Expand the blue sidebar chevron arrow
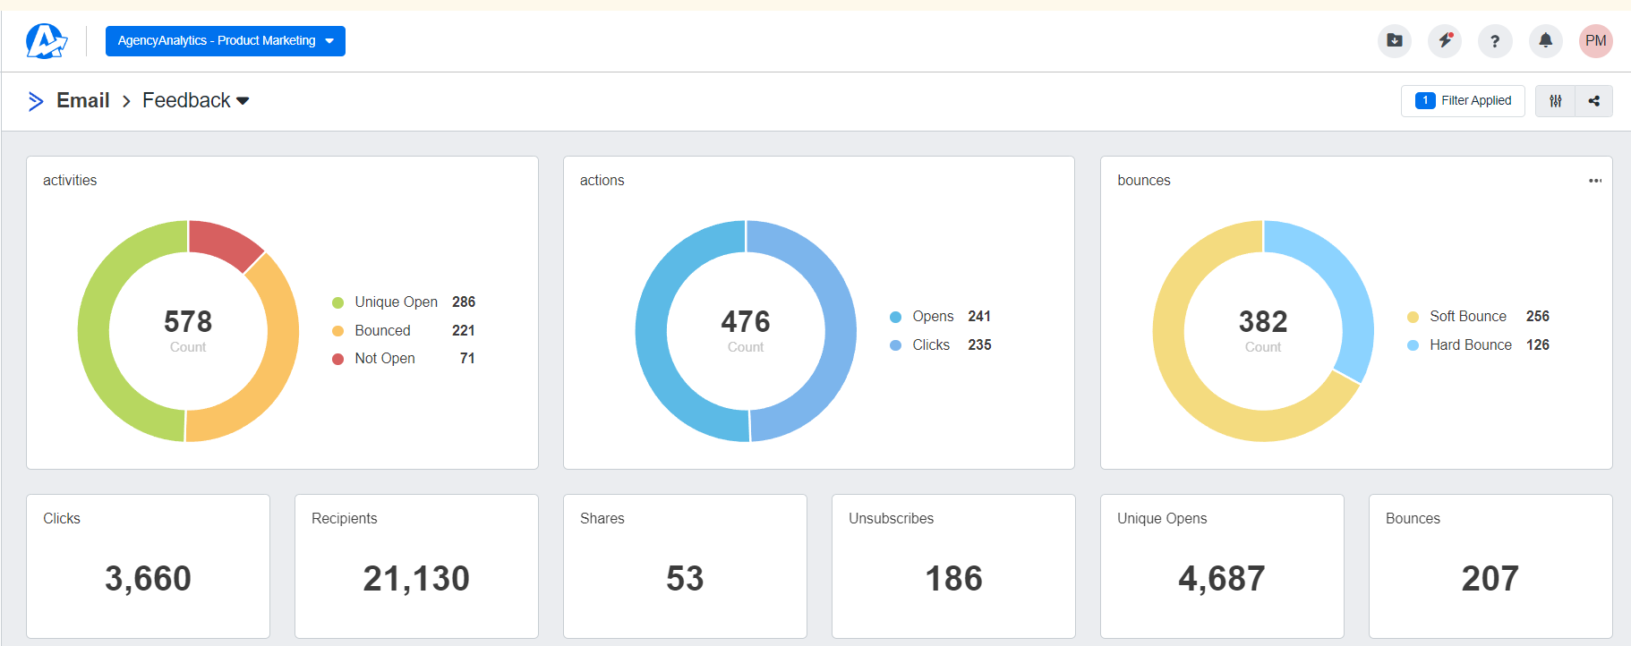1631x646 pixels. [36, 101]
